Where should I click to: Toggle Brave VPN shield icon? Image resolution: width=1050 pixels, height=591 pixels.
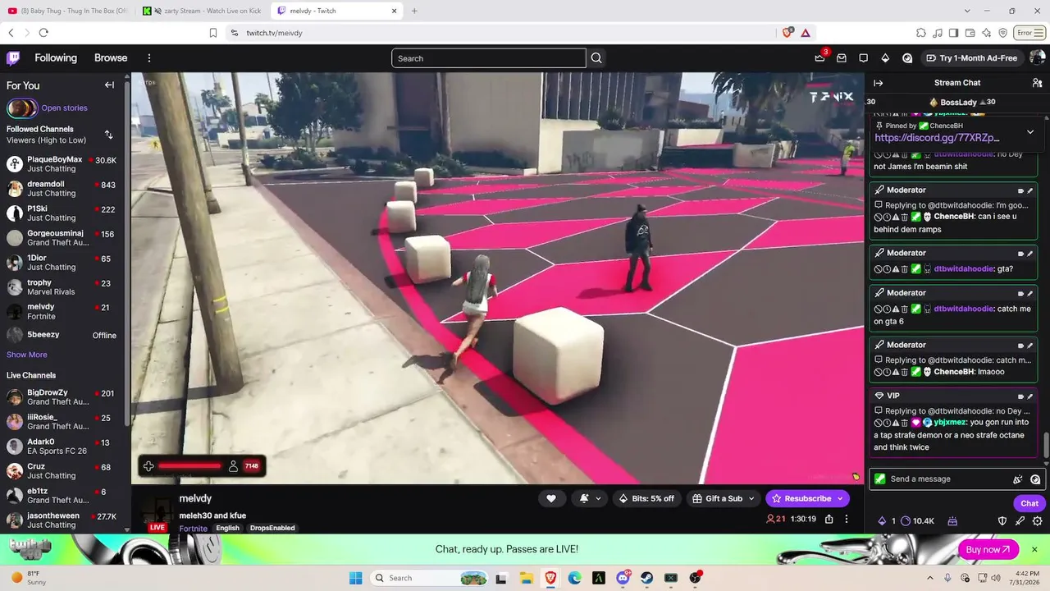tap(1003, 33)
